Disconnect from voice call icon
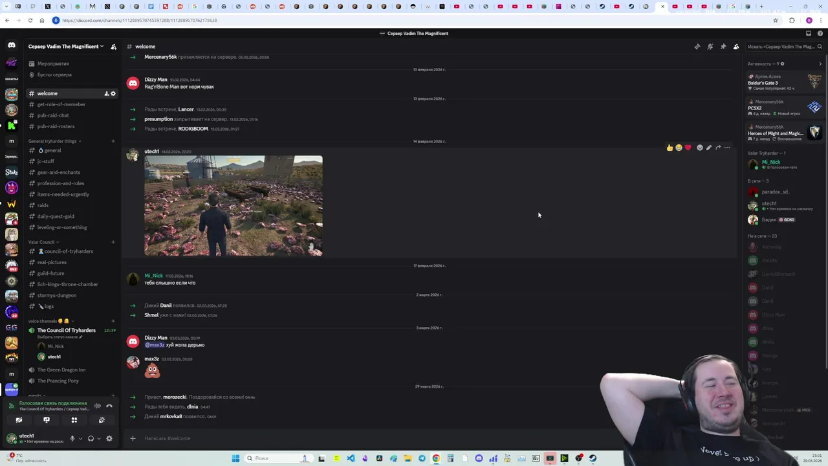Viewport: 828px width, 466px height. pyautogui.click(x=109, y=406)
